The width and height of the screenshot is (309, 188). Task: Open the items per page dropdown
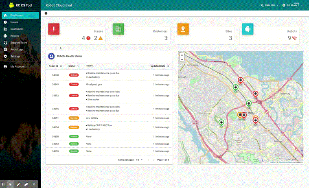[x=140, y=160]
